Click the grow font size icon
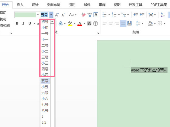Viewport: 170px width, 127px height. pos(57,15)
